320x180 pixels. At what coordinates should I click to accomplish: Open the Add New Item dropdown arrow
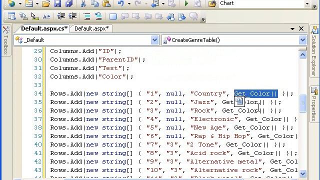37,3
